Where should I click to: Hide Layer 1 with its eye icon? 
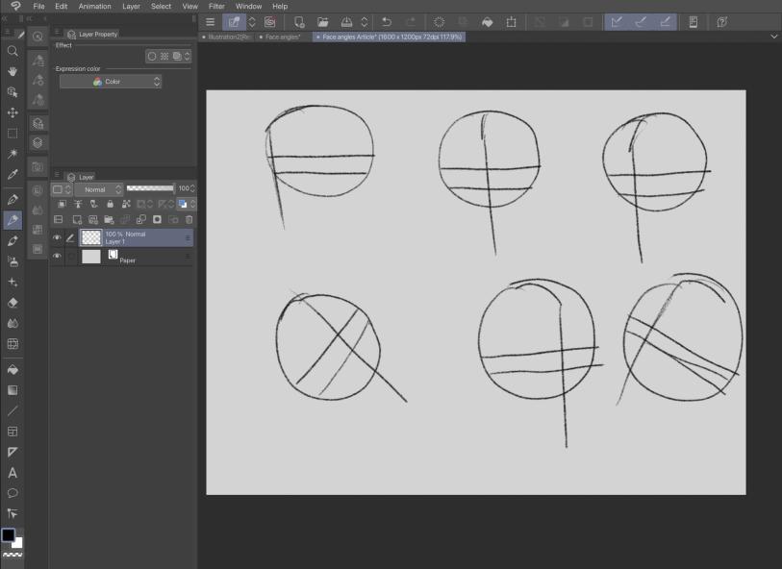click(x=57, y=236)
